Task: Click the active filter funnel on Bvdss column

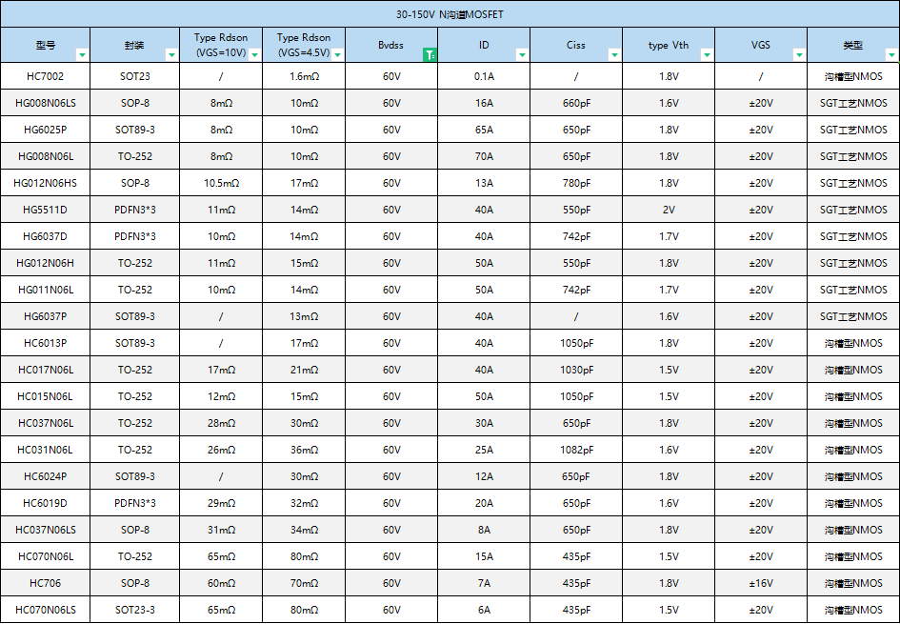Action: tap(430, 55)
